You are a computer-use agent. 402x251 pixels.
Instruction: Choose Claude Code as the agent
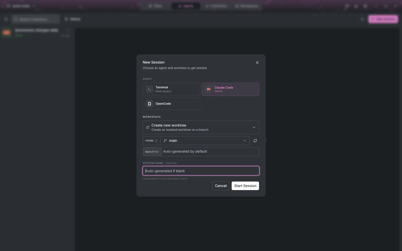pos(230,89)
